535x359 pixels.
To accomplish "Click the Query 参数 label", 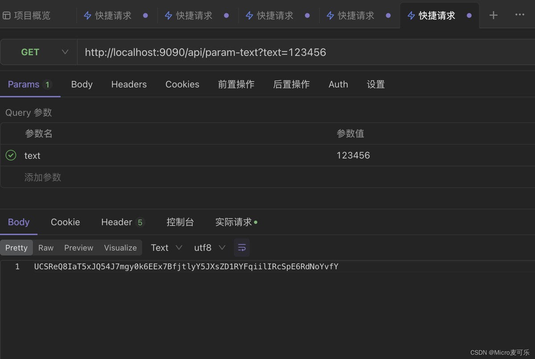I will pyautogui.click(x=29, y=112).
